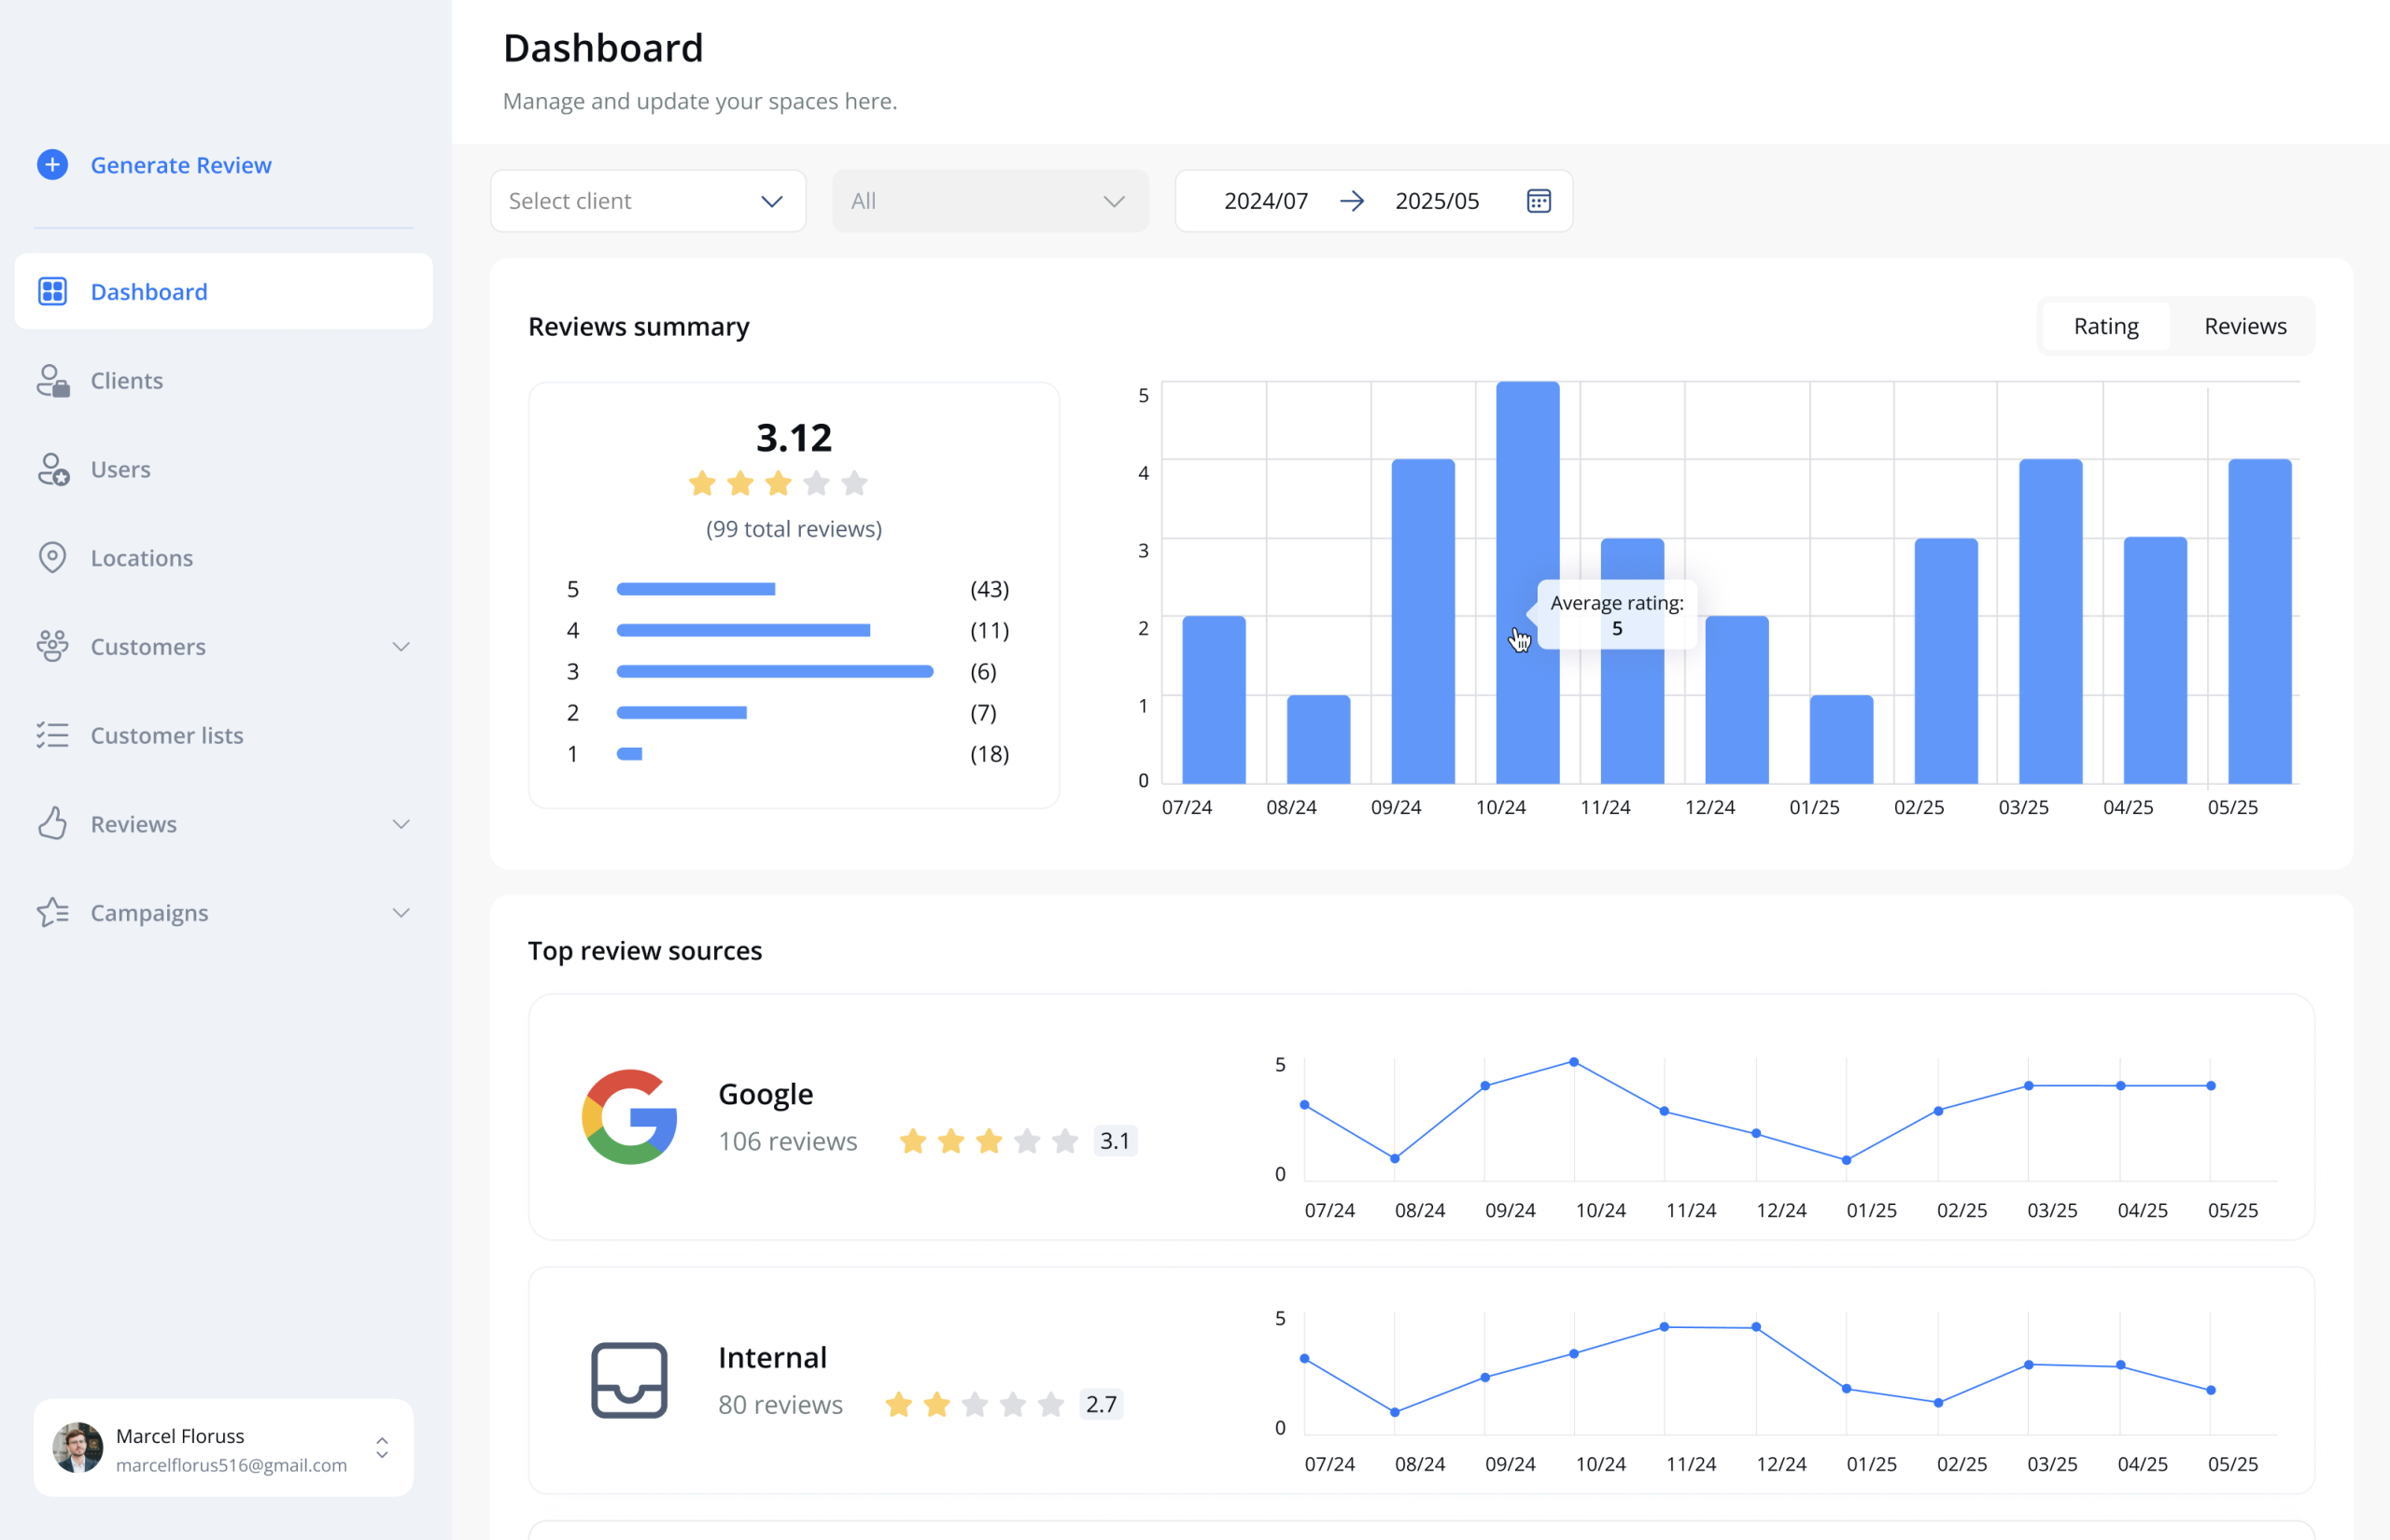Open the account switcher chevrons
The height and width of the screenshot is (1540, 2390).
382,1448
